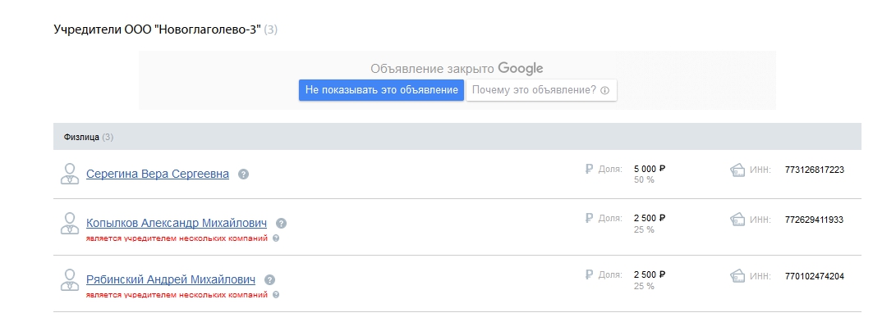873x331 pixels.
Task: Open help question mark next to Рябинский name
Action: 269,280
